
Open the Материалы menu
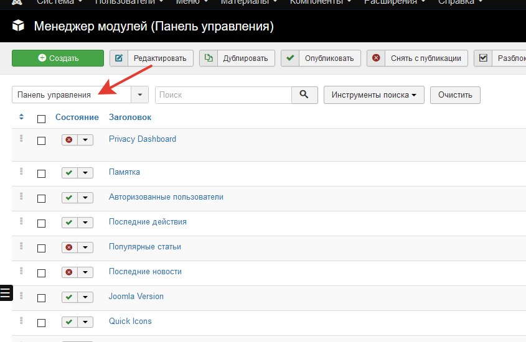pos(249,2)
